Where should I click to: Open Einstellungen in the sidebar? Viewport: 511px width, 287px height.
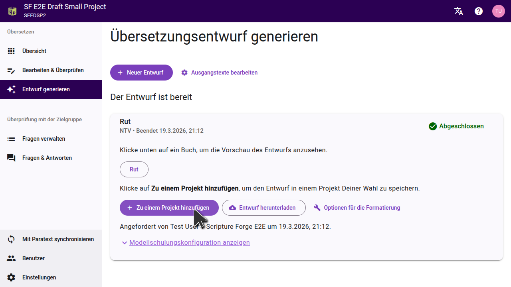pos(39,277)
